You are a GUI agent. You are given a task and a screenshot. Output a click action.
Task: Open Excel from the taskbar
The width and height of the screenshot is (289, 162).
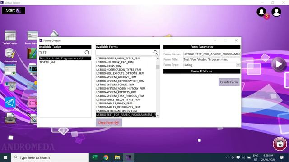tap(95, 157)
